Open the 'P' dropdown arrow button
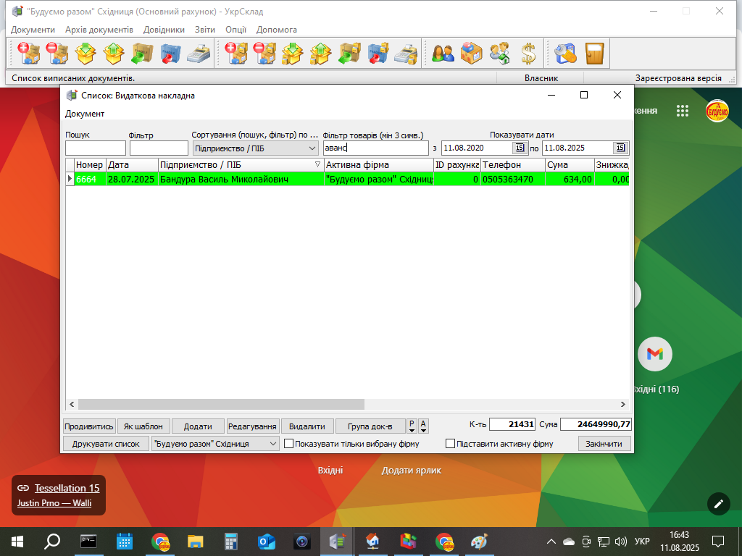Screen dimensions: 742x556 point(412,426)
